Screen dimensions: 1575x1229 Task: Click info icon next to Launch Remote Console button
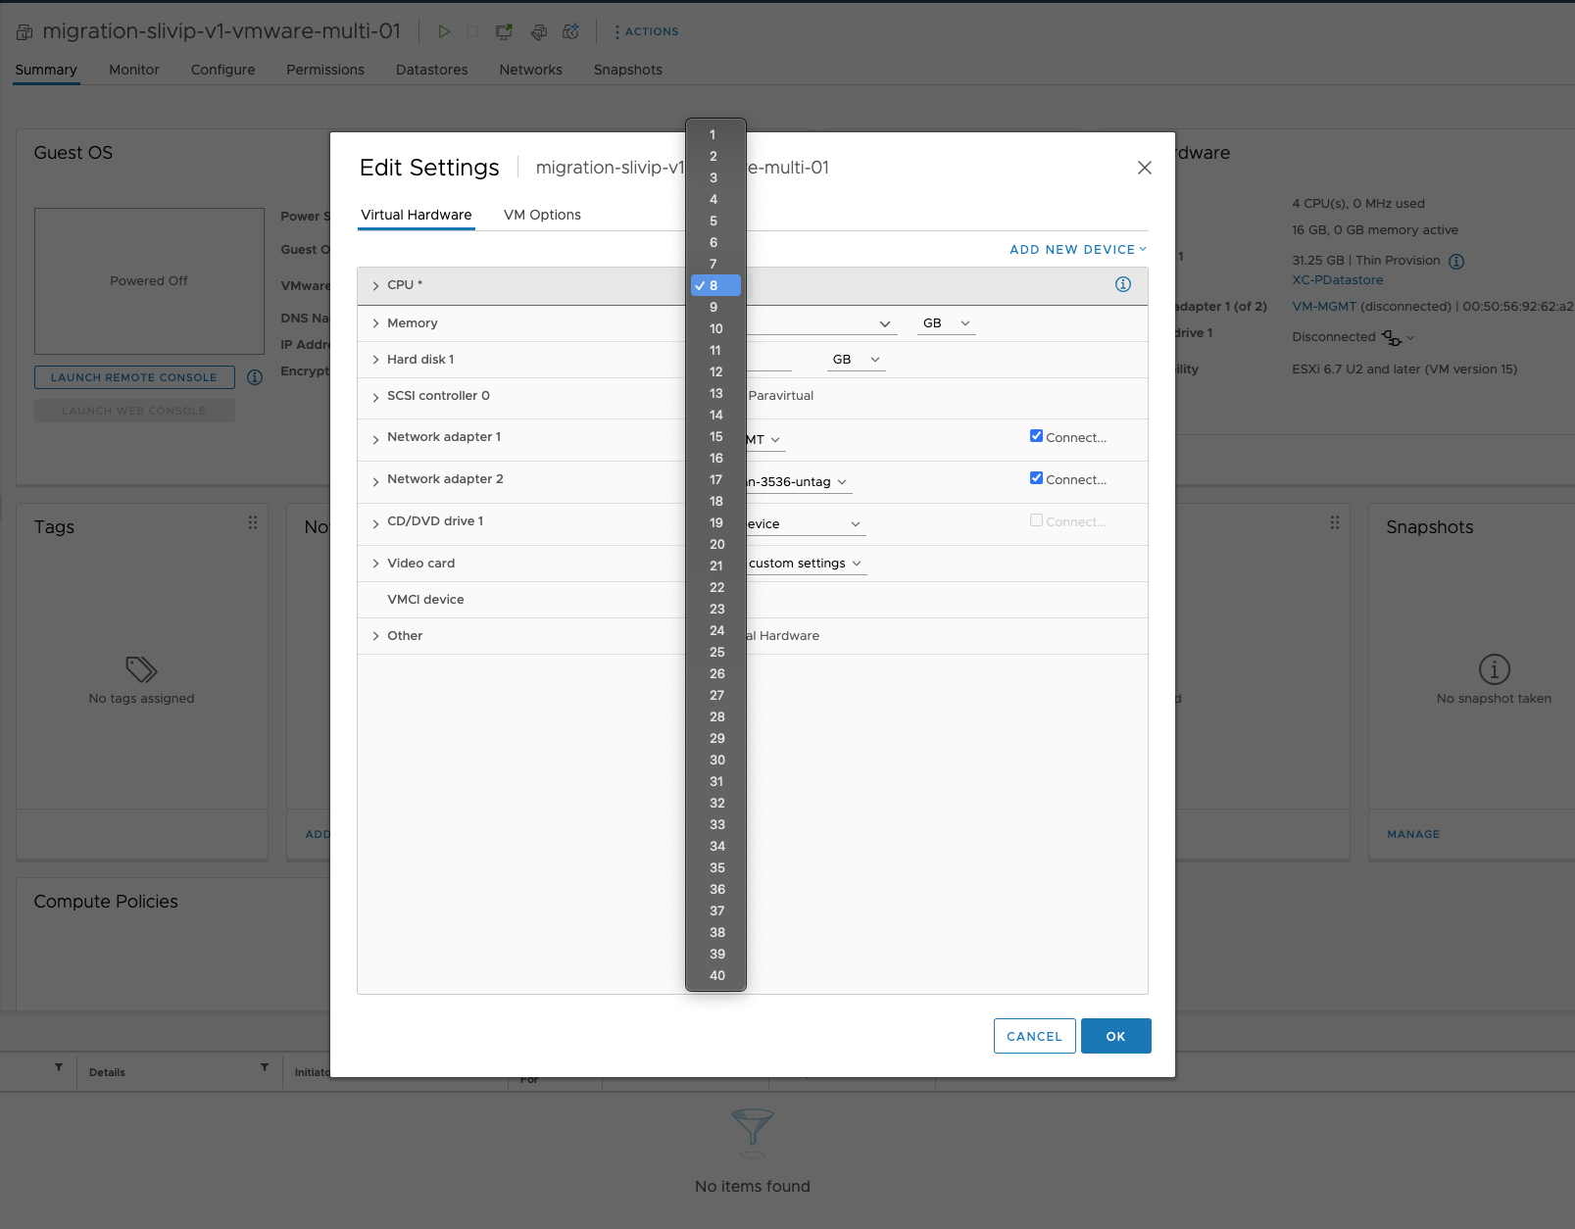click(254, 377)
